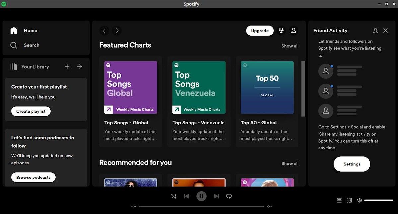This screenshot has width=398, height=214.
Task: Go back using the left navigation chevron
Action: (x=104, y=30)
